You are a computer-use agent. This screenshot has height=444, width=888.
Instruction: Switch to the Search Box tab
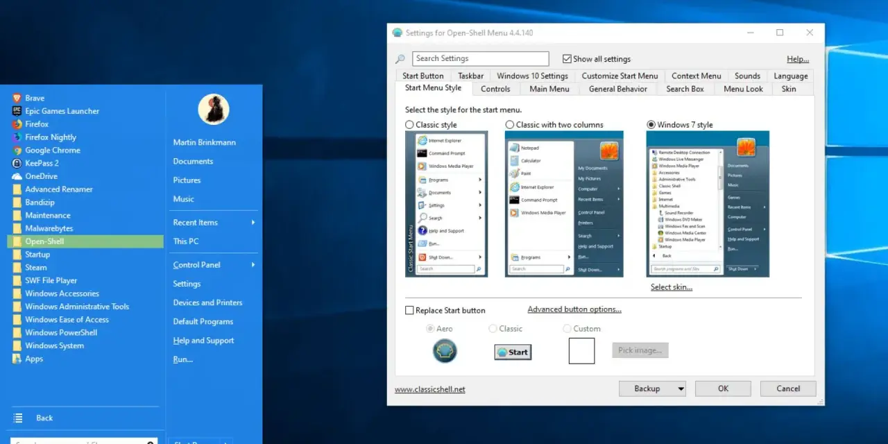685,89
